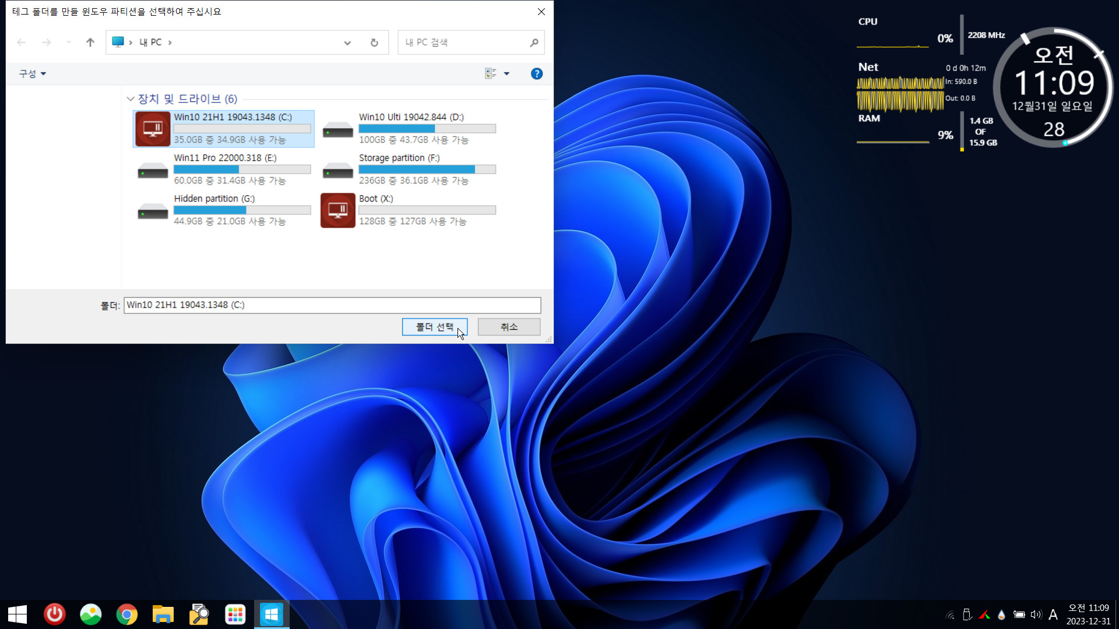Click the red power taskbar icon
Screen dimensions: 1119x629
click(55, 614)
